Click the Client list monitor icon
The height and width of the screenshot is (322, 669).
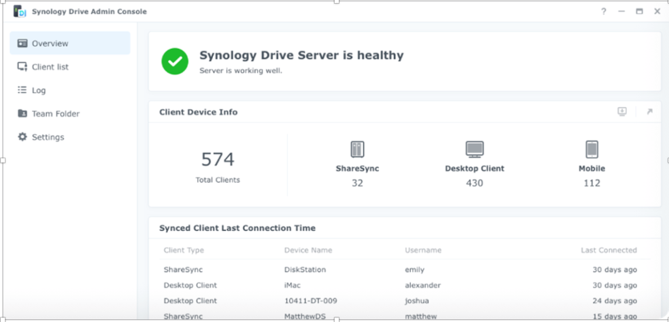pyautogui.click(x=22, y=67)
